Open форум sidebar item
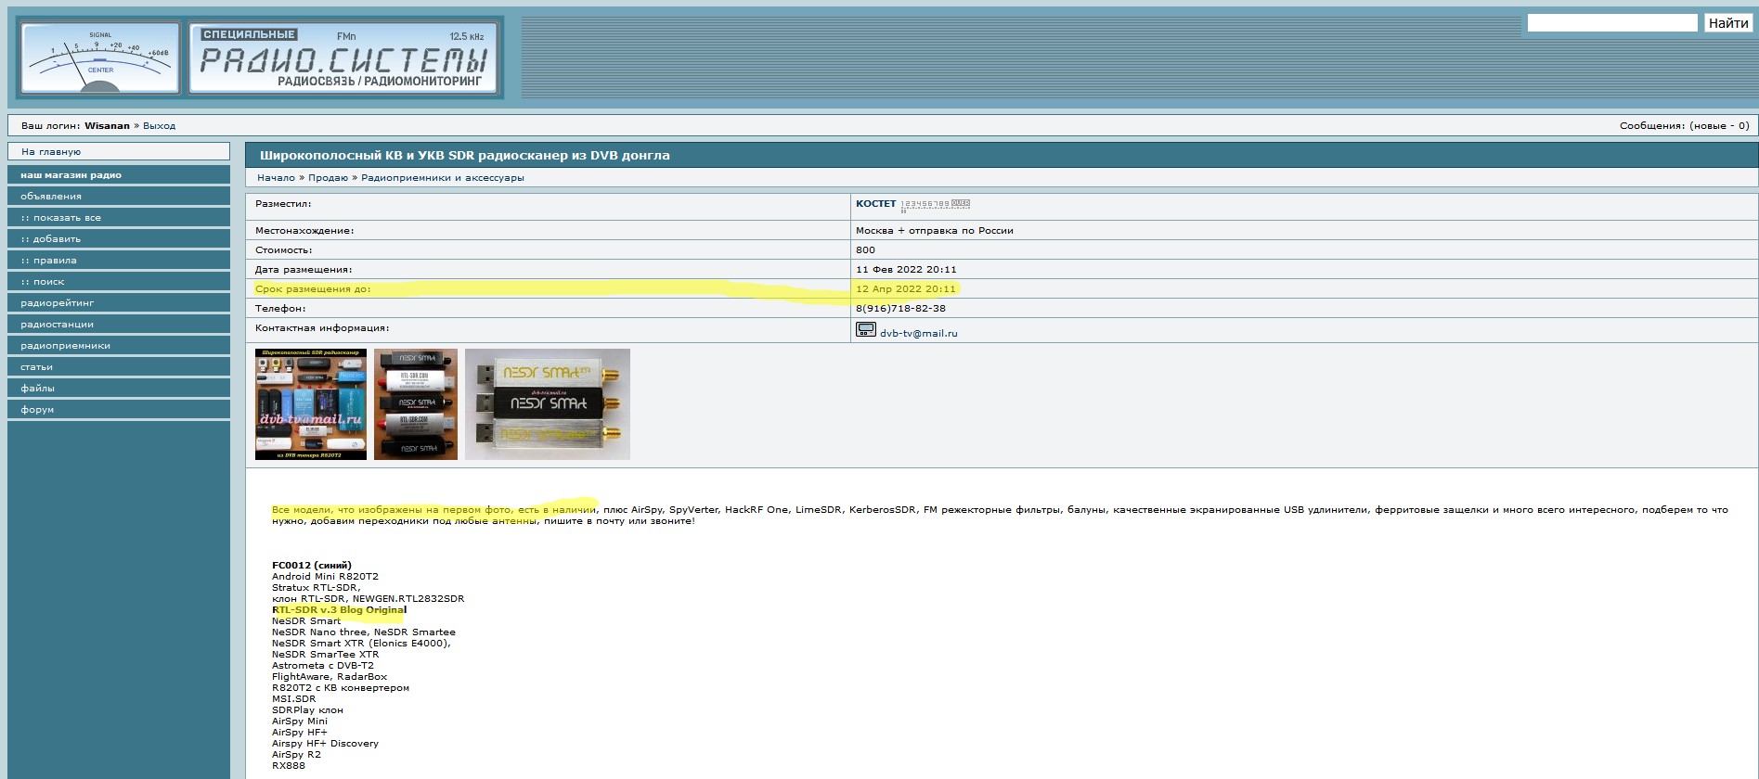Viewport: 1759px width, 779px height. click(x=119, y=409)
